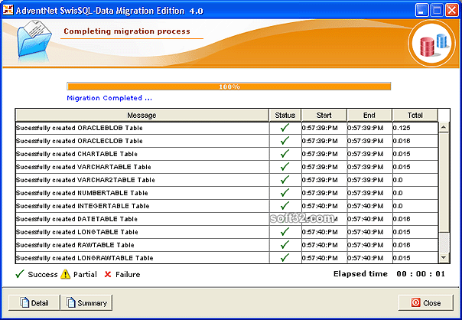Select 'Sucessfully created CHARTABLE Table' message
The width and height of the screenshot is (462, 320).
76,154
